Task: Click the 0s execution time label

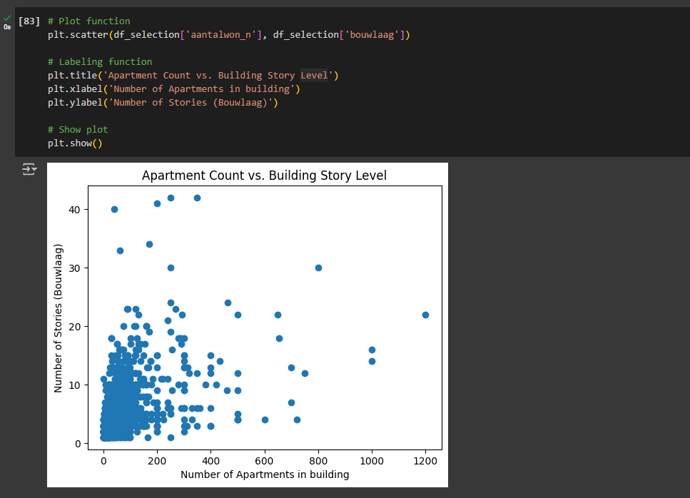Action: pos(7,27)
